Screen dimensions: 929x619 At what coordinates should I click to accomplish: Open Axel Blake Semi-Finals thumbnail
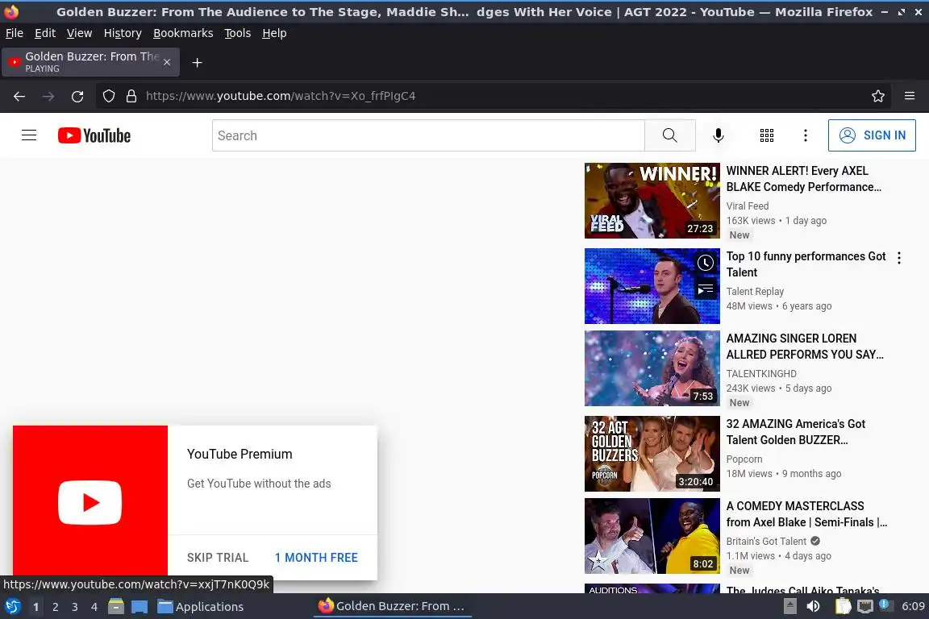pyautogui.click(x=652, y=536)
